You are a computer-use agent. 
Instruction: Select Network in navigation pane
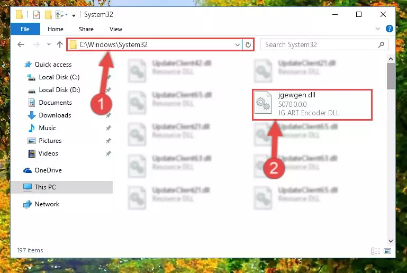[47, 204]
